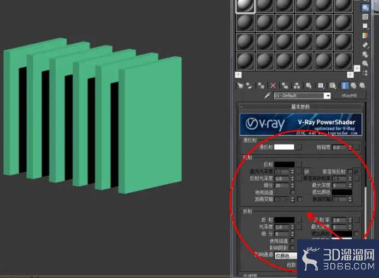Click frontmost green panel in viewport
This screenshot has width=379, height=278.
click(x=150, y=125)
